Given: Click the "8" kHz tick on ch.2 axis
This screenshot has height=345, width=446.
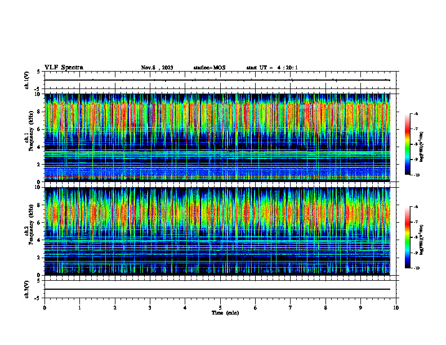Looking at the screenshot, I should point(39,205).
